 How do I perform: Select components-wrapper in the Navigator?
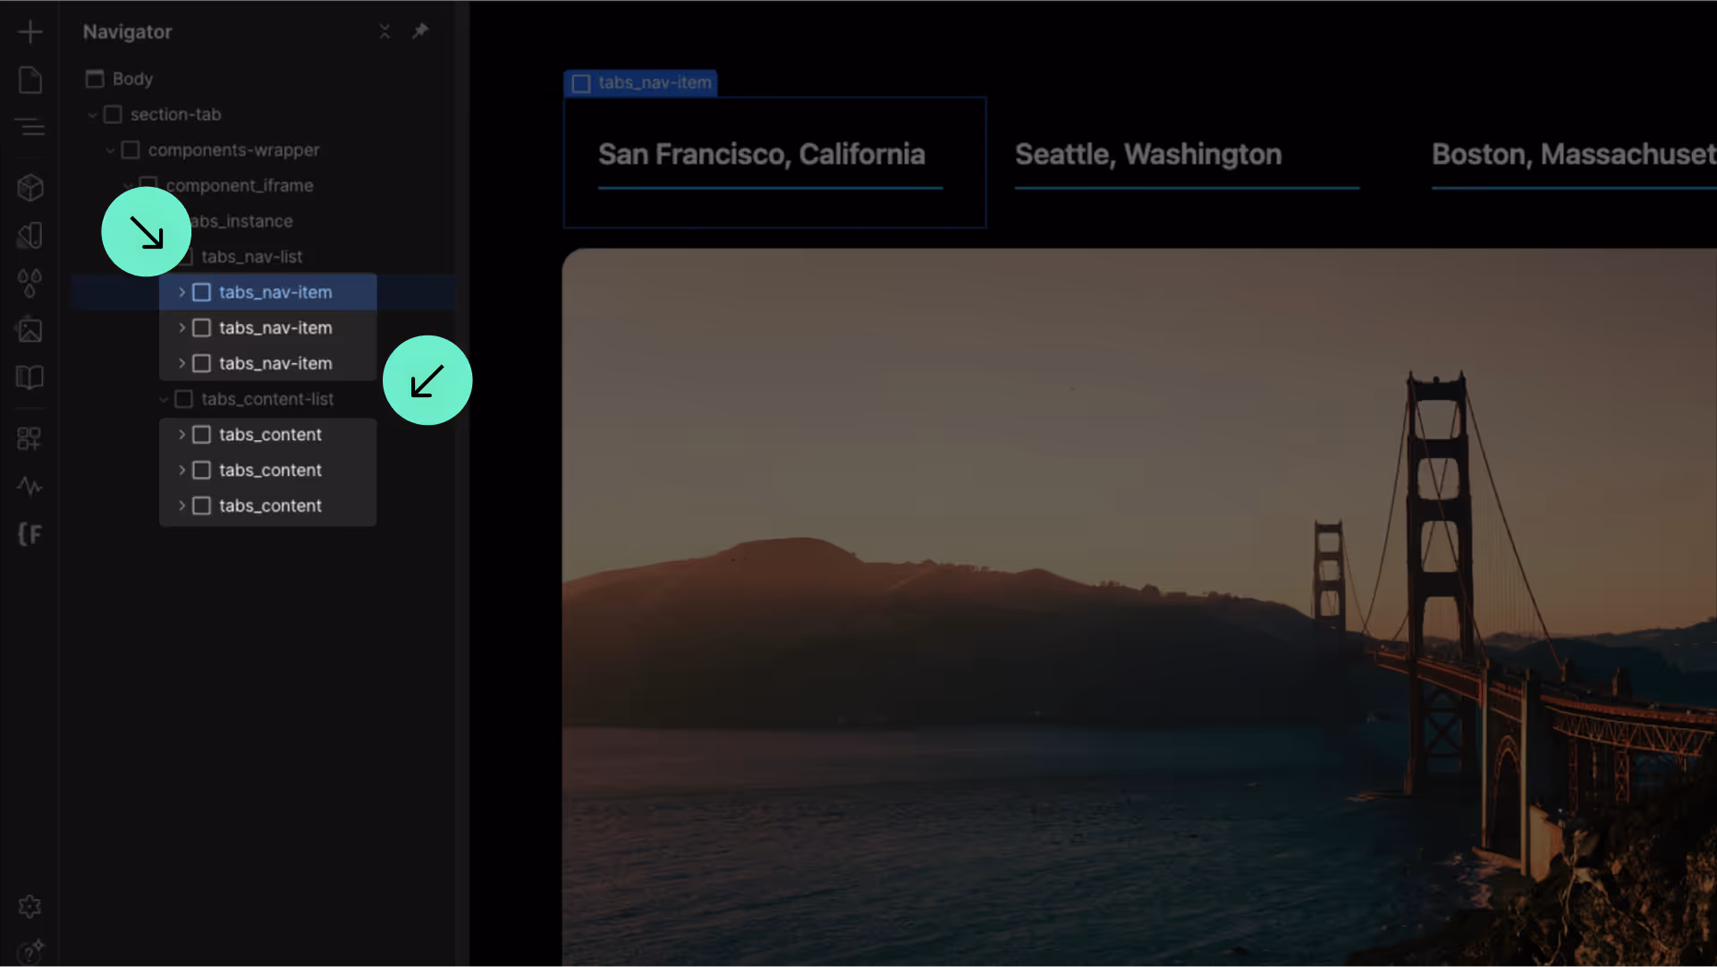point(233,150)
